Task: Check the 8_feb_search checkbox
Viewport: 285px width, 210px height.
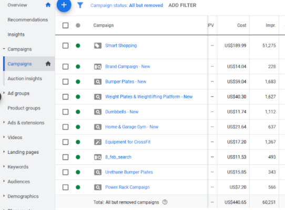Action: (x=65, y=157)
